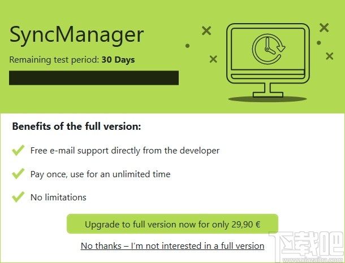Image resolution: width=345 pixels, height=263 pixels.
Task: Decline with the No thanks link
Action: coord(172,246)
